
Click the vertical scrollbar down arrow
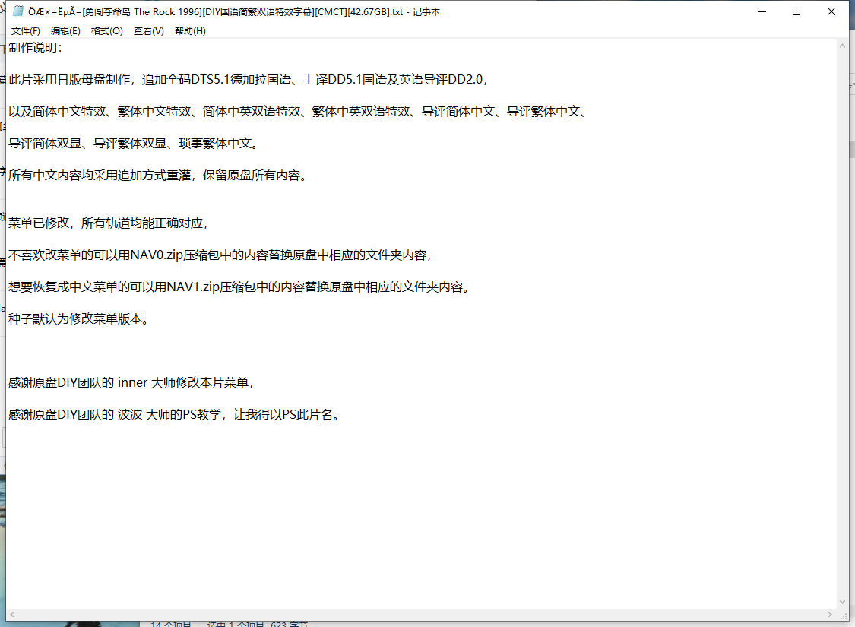[x=842, y=602]
